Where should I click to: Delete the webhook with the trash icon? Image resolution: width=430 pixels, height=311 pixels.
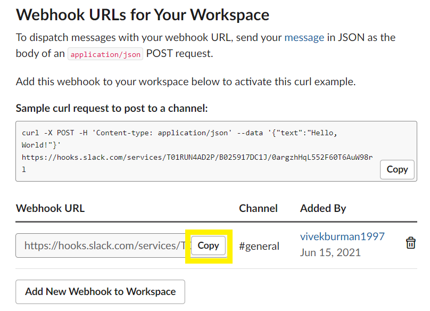tap(410, 243)
